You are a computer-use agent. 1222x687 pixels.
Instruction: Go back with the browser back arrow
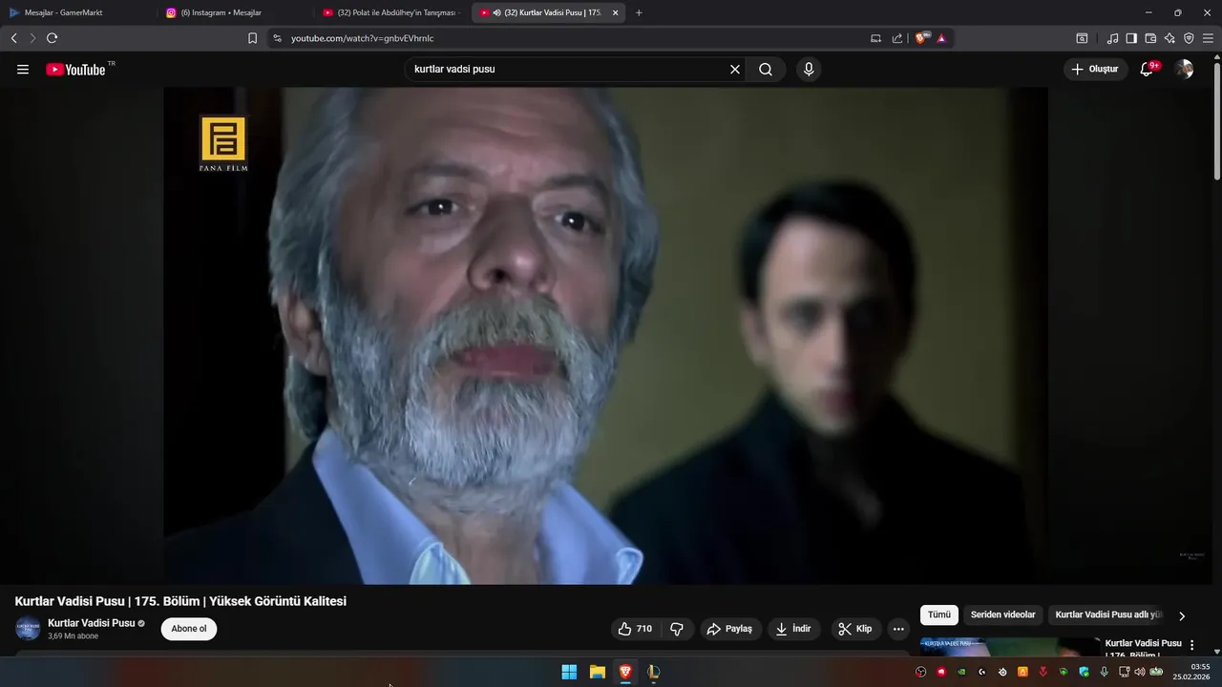[13, 38]
